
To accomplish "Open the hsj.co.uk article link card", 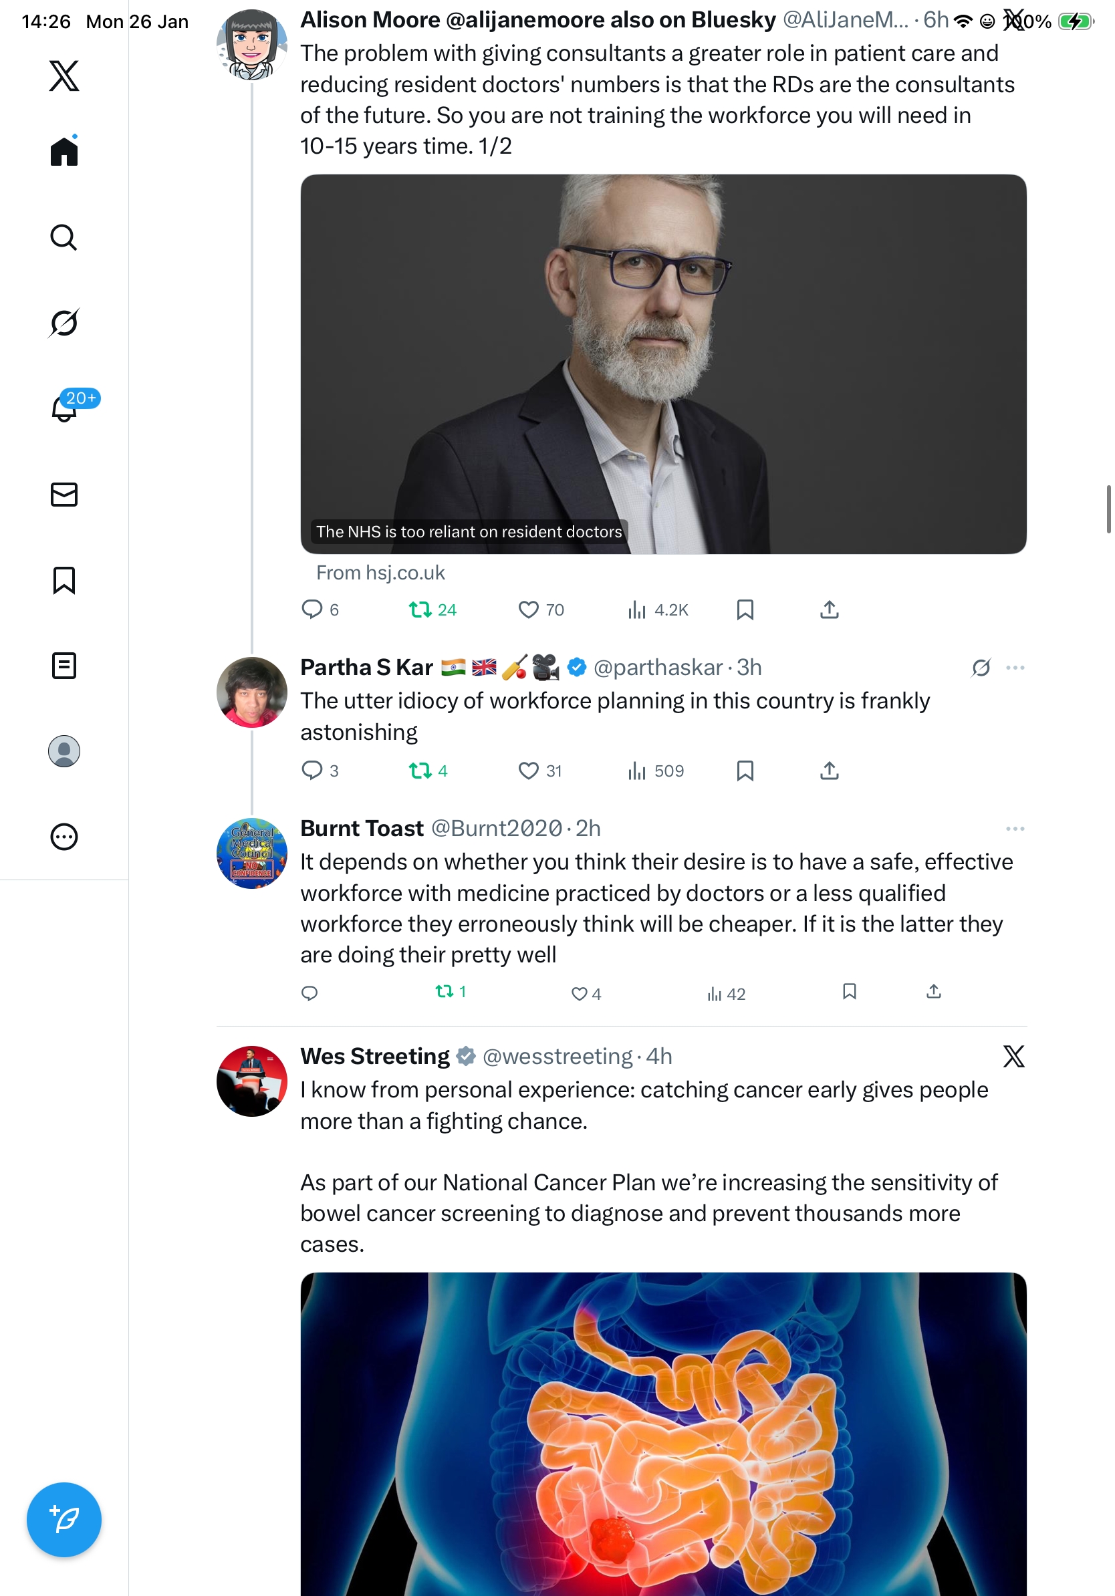I will tap(663, 364).
